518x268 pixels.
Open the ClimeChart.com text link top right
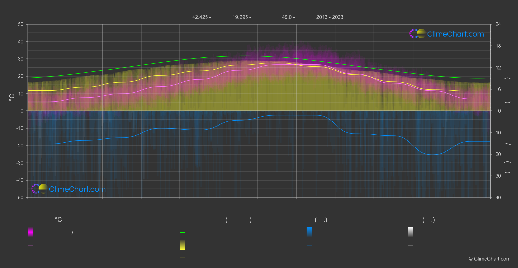point(455,34)
